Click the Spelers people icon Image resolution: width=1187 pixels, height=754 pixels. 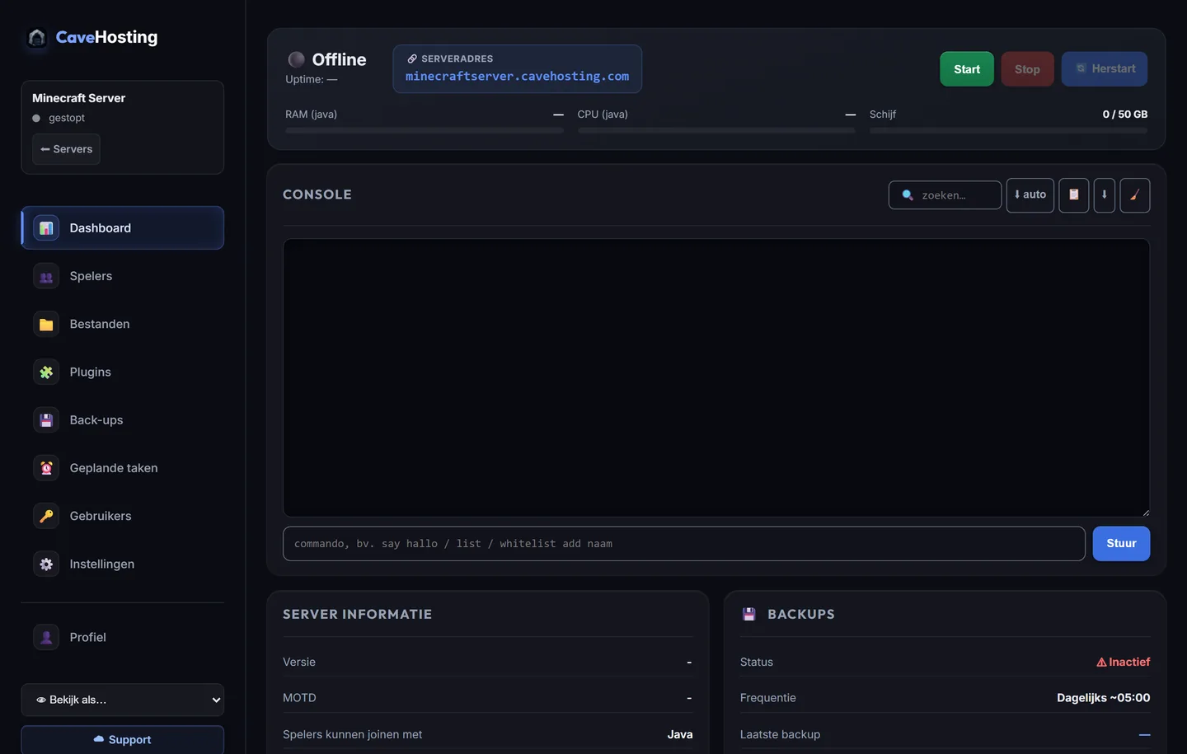[x=46, y=276]
